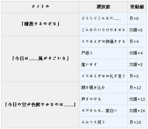Screen dimensions: 148x129
Task: Click the とりあえずはお礼を言う choice
Action: tap(103, 76)
